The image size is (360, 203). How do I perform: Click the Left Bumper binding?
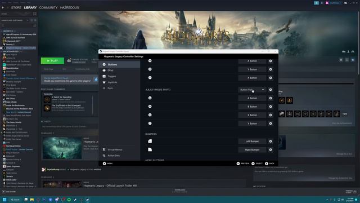tap(252, 142)
